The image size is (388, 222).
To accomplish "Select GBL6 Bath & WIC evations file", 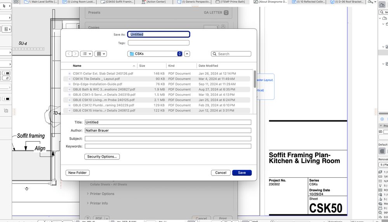I will tap(157, 89).
